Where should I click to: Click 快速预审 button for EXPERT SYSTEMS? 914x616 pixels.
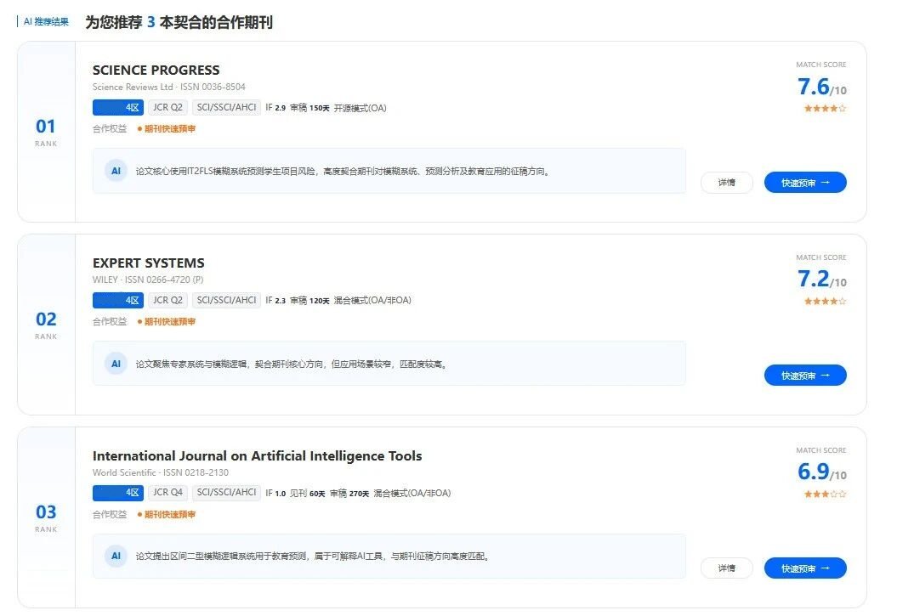point(805,376)
